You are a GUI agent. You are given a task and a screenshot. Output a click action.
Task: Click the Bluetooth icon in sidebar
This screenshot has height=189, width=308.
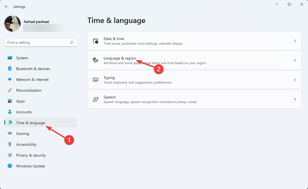(10, 68)
